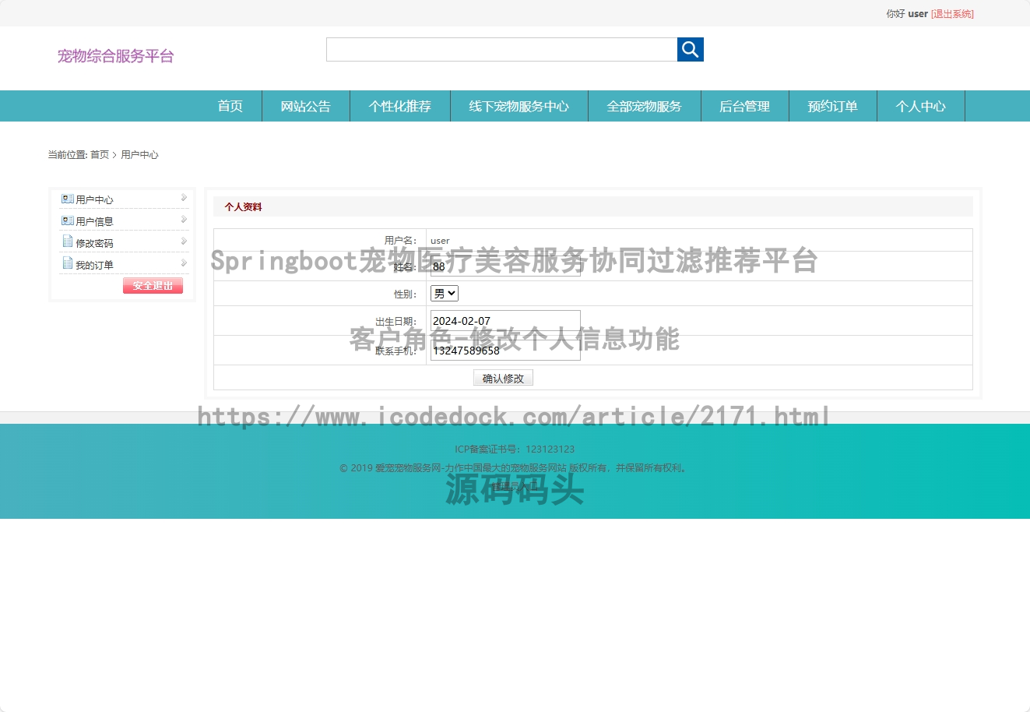Open the 性别 gender dropdown
This screenshot has width=1030, height=712.
tap(445, 294)
